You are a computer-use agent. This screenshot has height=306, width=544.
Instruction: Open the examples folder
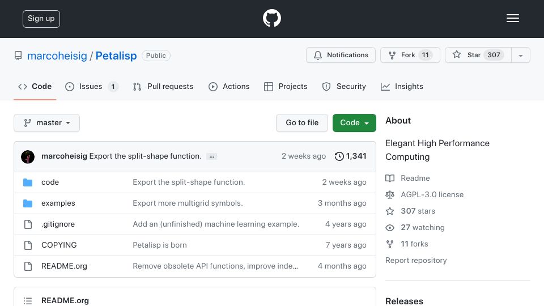pos(58,203)
